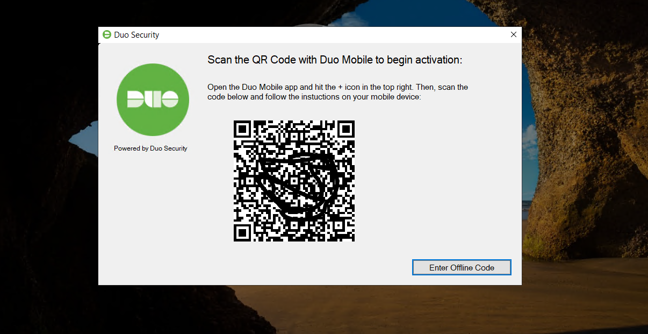Image resolution: width=648 pixels, height=334 pixels.
Task: Click the green Duo logo
Action: 153,100
